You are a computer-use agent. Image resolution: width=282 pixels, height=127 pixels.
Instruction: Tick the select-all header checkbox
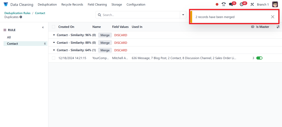(53, 27)
